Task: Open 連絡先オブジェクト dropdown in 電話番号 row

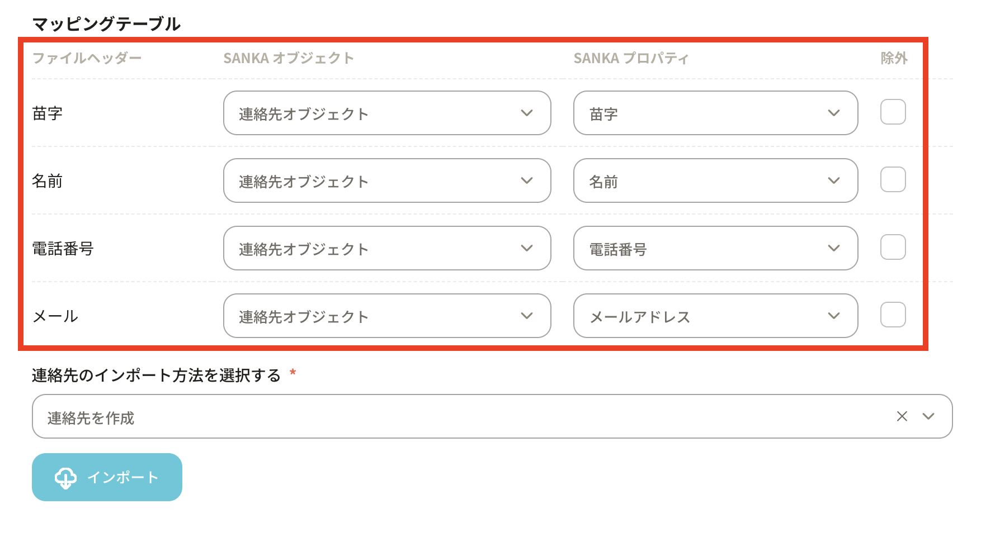Action: 386,248
